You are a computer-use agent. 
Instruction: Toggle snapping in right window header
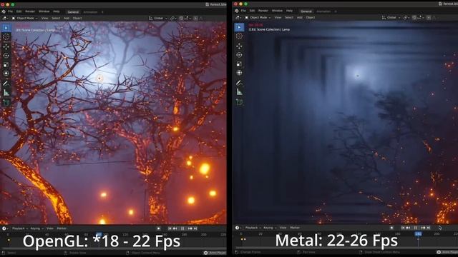click(414, 17)
